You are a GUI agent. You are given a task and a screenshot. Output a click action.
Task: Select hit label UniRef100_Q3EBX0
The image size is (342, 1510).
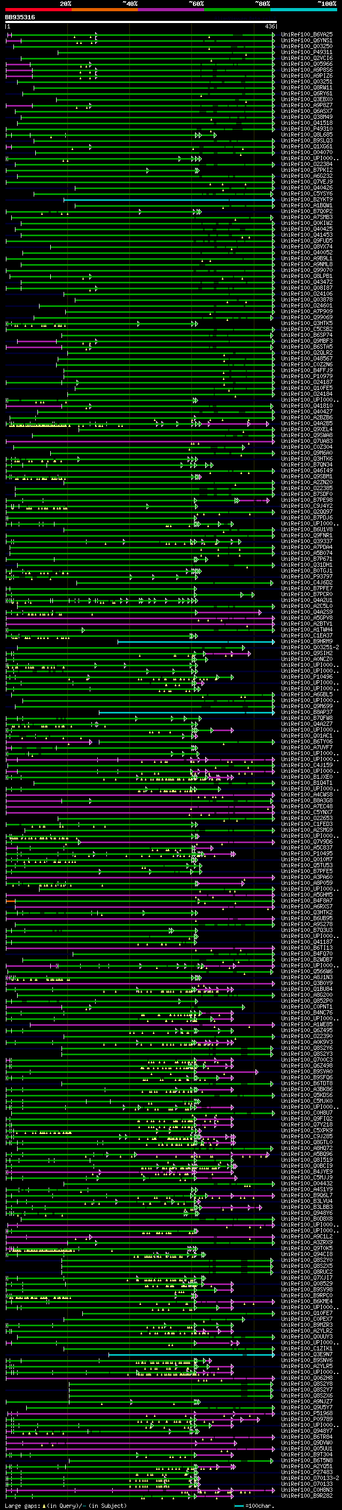[x=307, y=100]
